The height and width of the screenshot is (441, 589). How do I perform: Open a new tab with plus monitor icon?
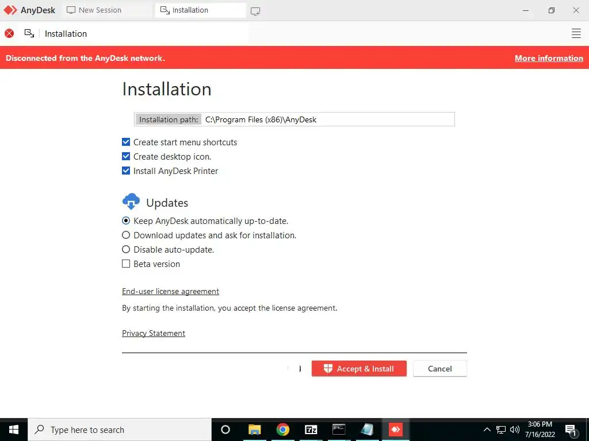tap(255, 11)
